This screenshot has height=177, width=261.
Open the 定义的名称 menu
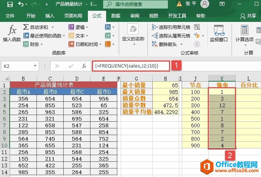pos(133,35)
